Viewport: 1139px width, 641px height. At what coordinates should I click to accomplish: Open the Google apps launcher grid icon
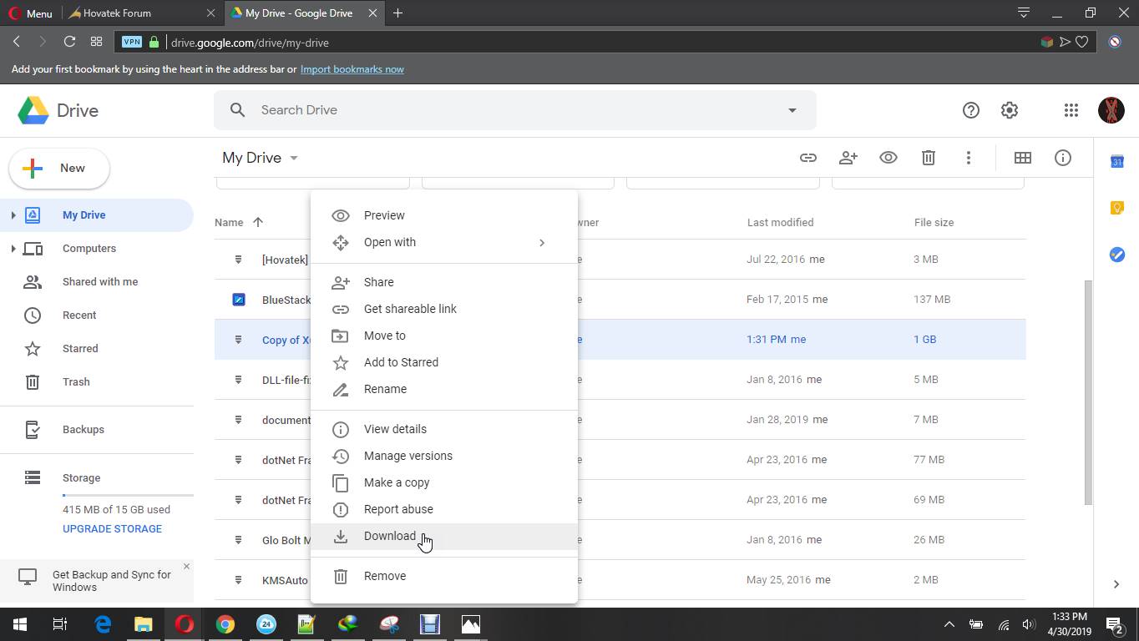click(x=1071, y=109)
